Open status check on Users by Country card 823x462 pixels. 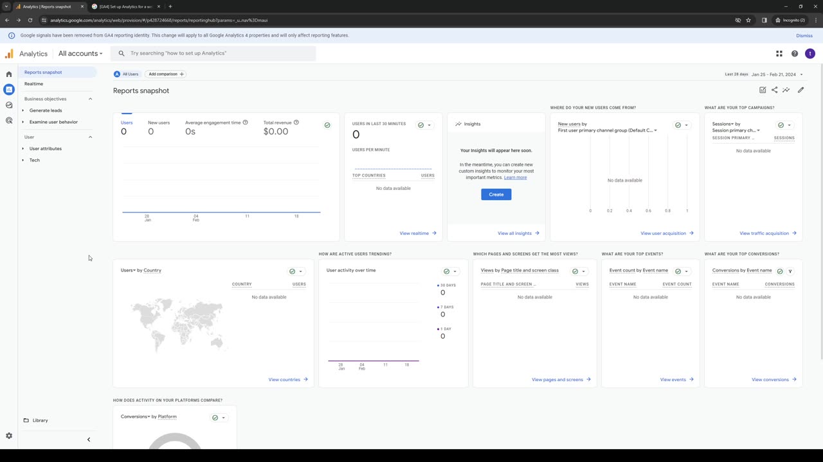296,271
